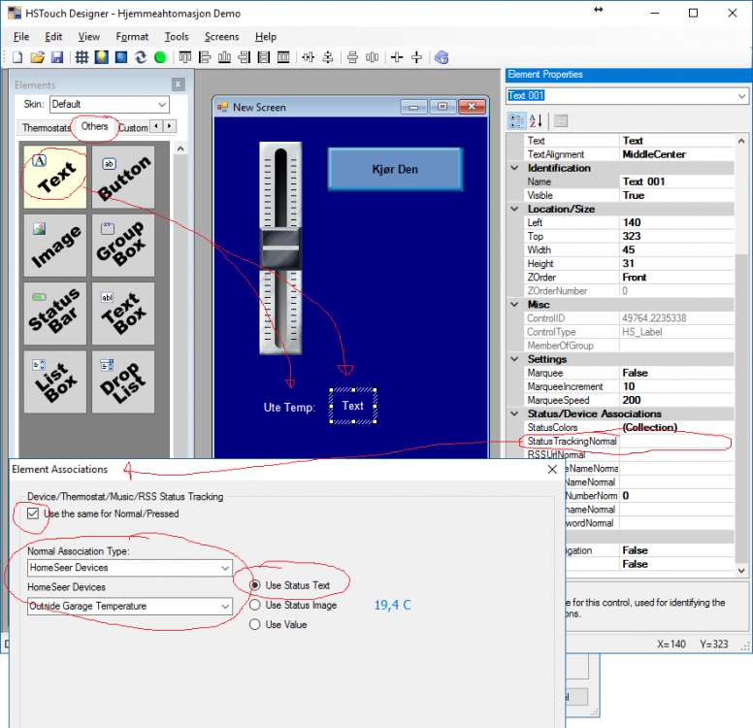Screen dimensions: 753x728
Task: Click the Kjør Den button
Action: [x=395, y=169]
